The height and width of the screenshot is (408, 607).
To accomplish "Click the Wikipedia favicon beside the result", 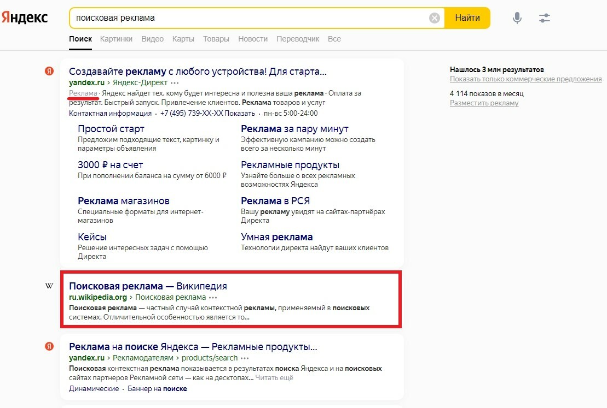I will 49,286.
